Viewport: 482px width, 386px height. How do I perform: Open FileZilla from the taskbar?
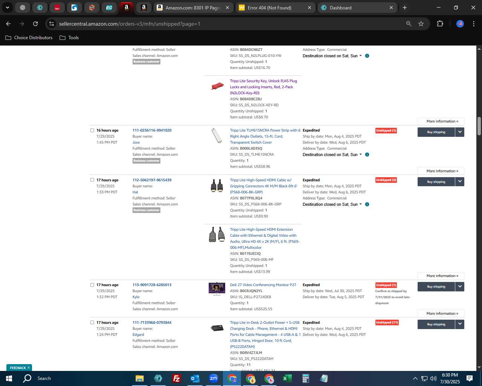coord(176,378)
